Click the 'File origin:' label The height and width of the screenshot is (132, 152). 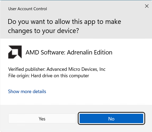pos(19,76)
